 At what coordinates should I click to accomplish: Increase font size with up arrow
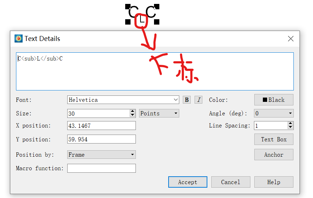point(132,111)
